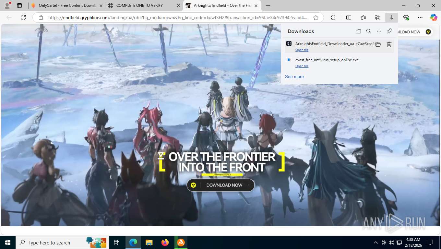Viewport: 441px width, 249px height.
Task: Open file for avast_free_antivirus_setup_online.exe
Action: pyautogui.click(x=302, y=66)
